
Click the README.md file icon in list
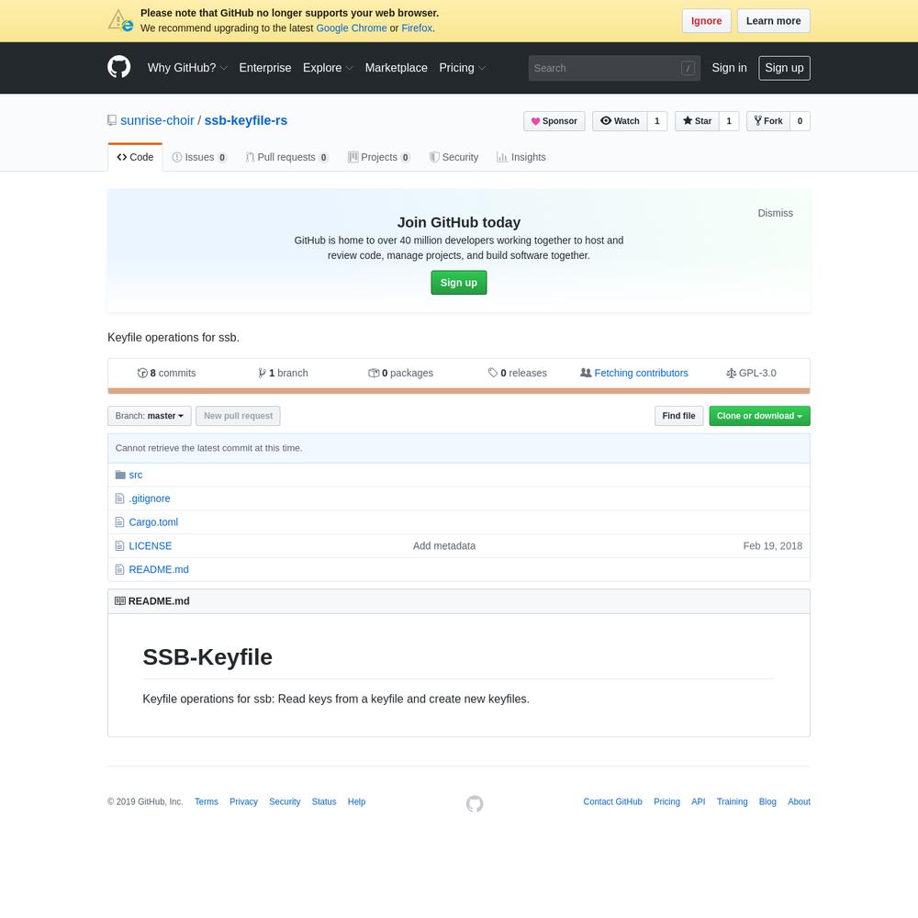(x=120, y=569)
